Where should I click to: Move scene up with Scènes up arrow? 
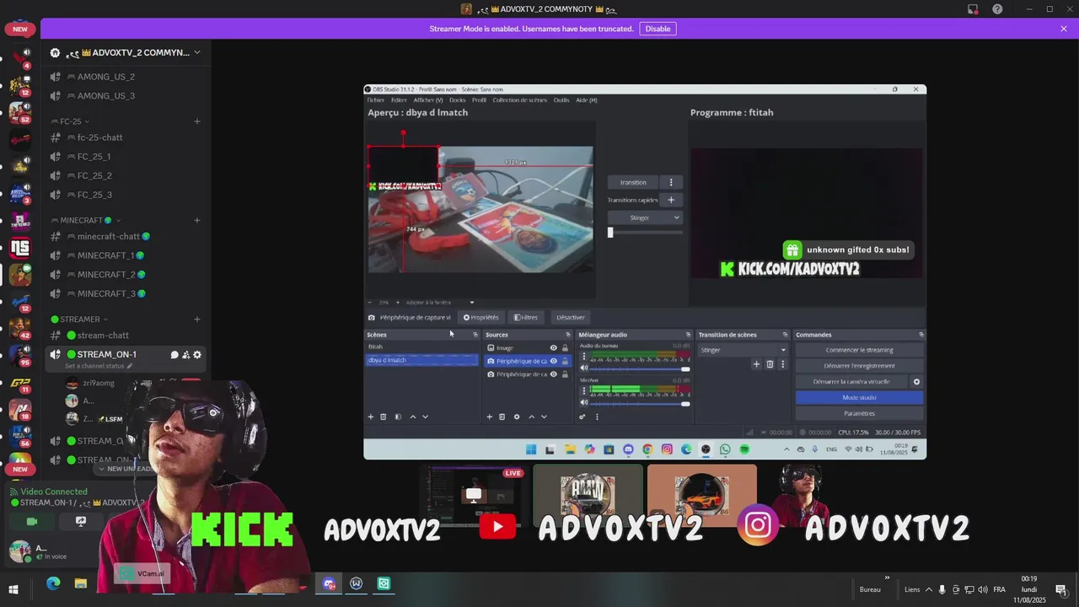tap(412, 416)
